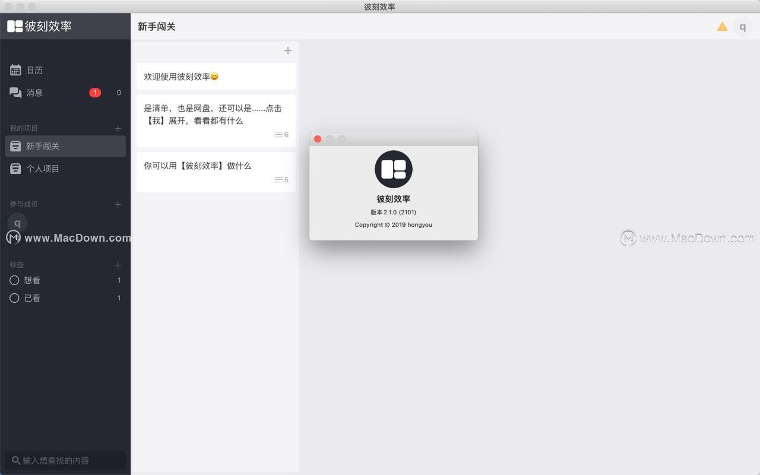The image size is (760, 475).
Task: Add a new card with plus icon
Action: tap(288, 50)
